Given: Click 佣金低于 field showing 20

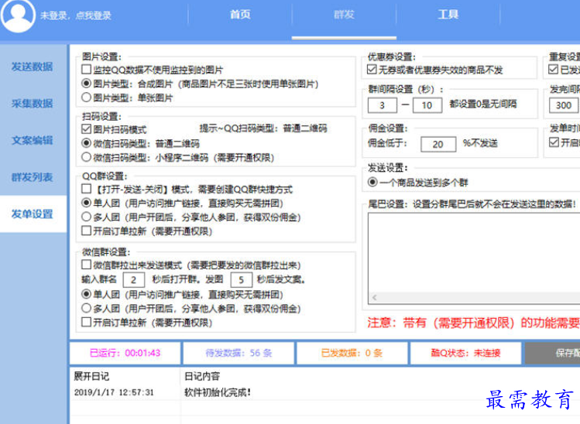Looking at the screenshot, I should click(438, 144).
